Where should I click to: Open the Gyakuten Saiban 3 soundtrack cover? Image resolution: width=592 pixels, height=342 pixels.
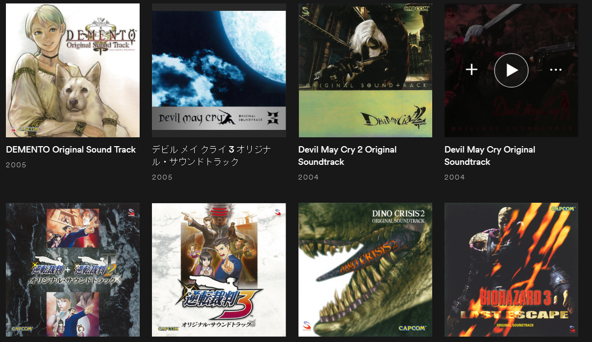click(x=219, y=270)
